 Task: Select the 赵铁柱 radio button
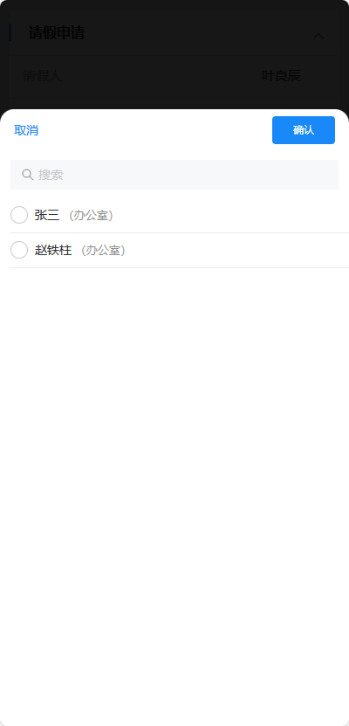click(x=19, y=251)
